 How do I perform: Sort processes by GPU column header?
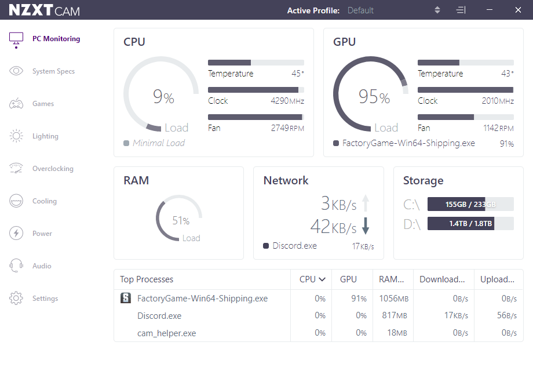tap(348, 279)
